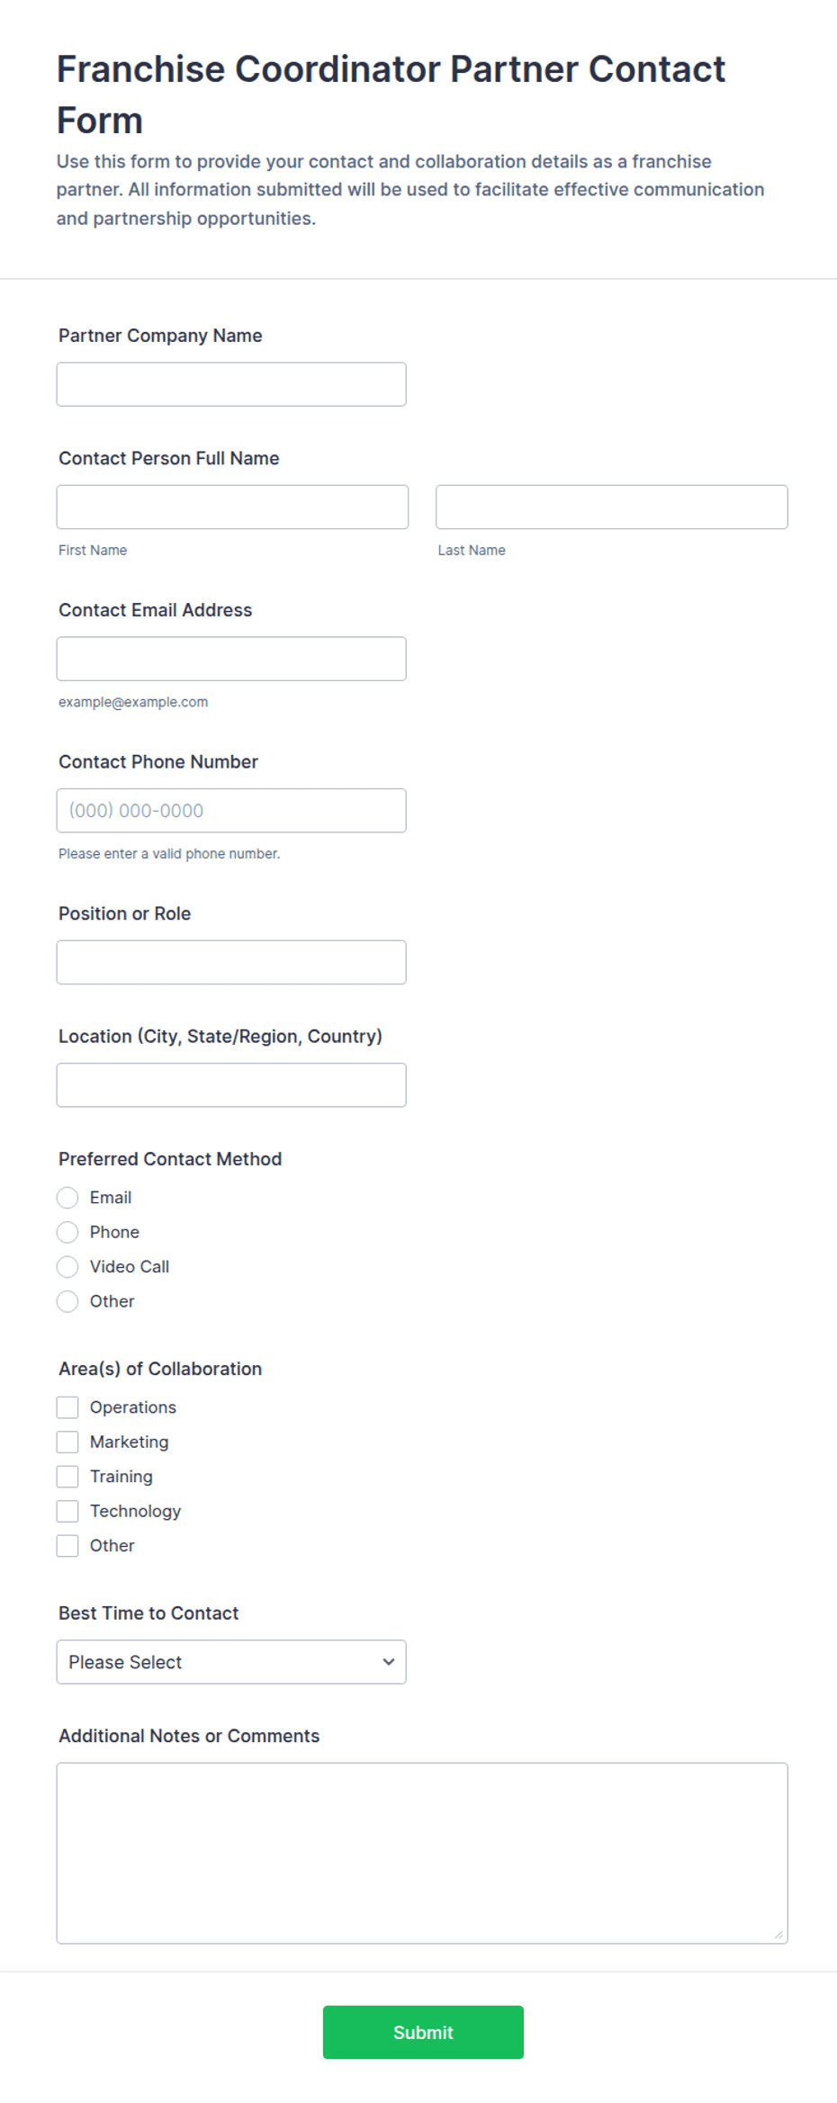
Task: Pick the Video Call radio option
Action: pyautogui.click(x=67, y=1267)
